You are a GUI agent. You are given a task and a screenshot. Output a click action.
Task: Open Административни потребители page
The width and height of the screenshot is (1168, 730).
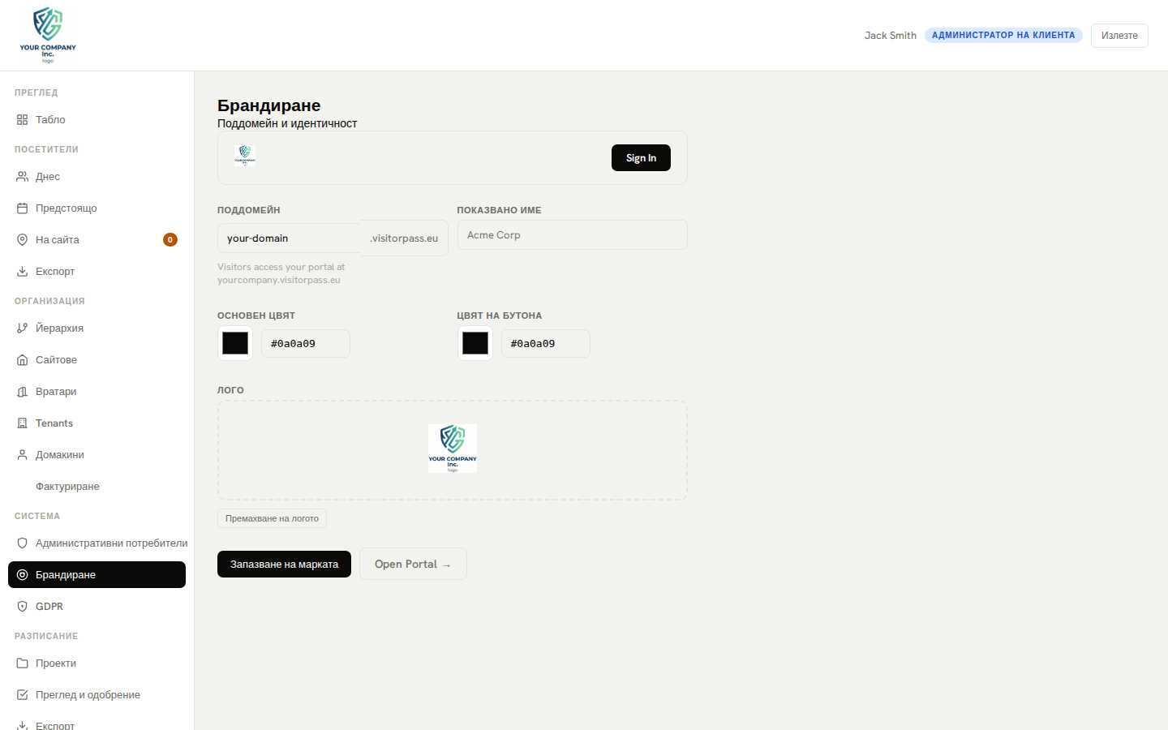point(111,543)
